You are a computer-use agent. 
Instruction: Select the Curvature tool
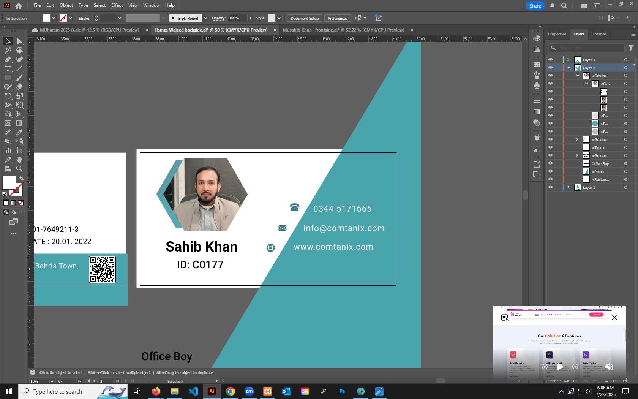tap(20, 59)
